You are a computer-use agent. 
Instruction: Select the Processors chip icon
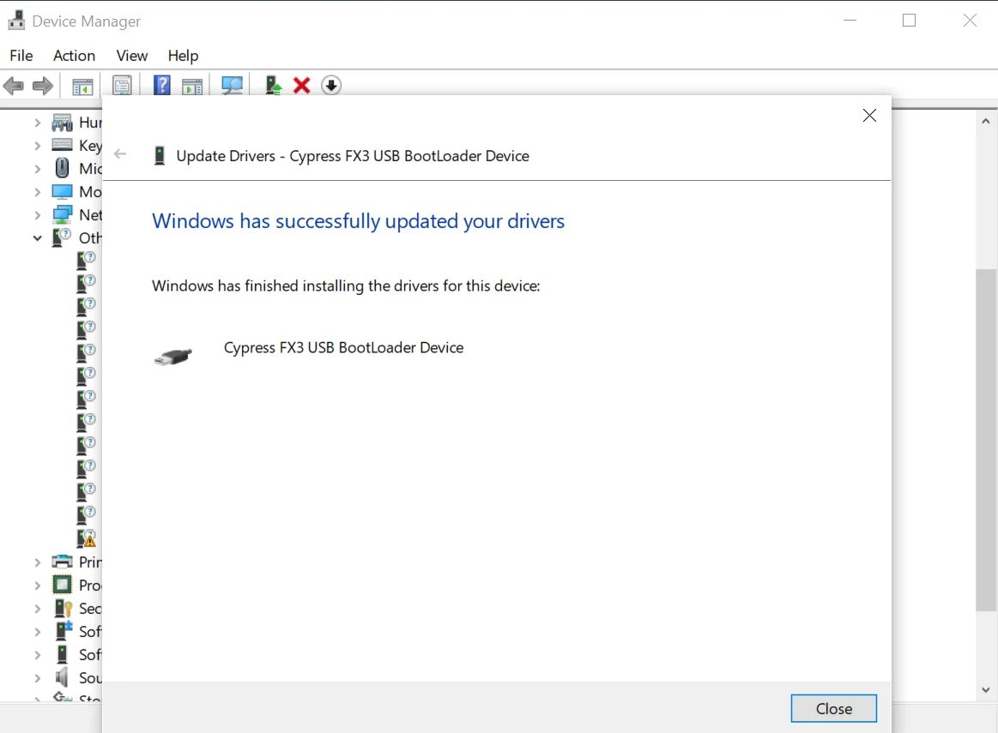click(63, 585)
